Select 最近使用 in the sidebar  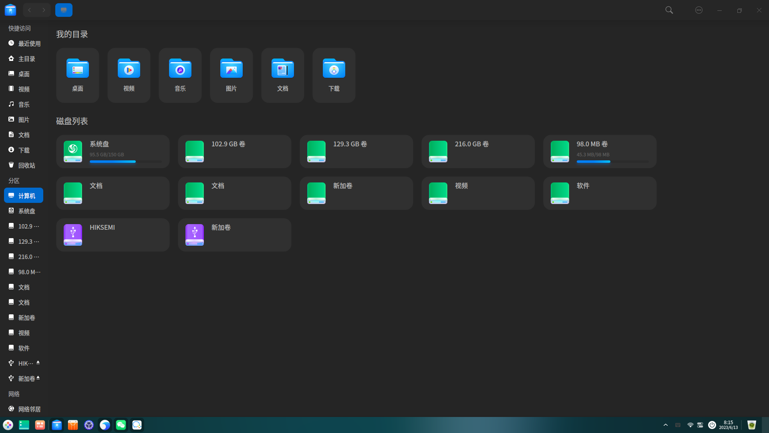click(x=29, y=43)
